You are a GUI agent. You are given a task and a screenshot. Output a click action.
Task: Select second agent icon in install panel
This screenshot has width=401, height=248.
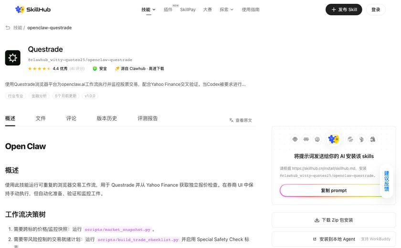pyautogui.click(x=306, y=139)
